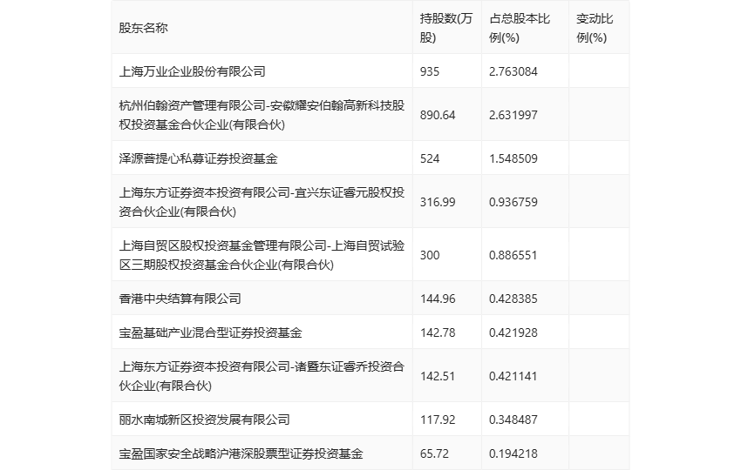Viewport: 741px width, 470px height.
Task: Select 丽水南城新区投资发展有限公司 shareholder name
Action: (204, 420)
